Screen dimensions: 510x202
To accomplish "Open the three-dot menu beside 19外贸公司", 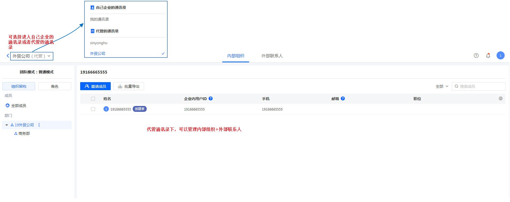I will pyautogui.click(x=39, y=125).
